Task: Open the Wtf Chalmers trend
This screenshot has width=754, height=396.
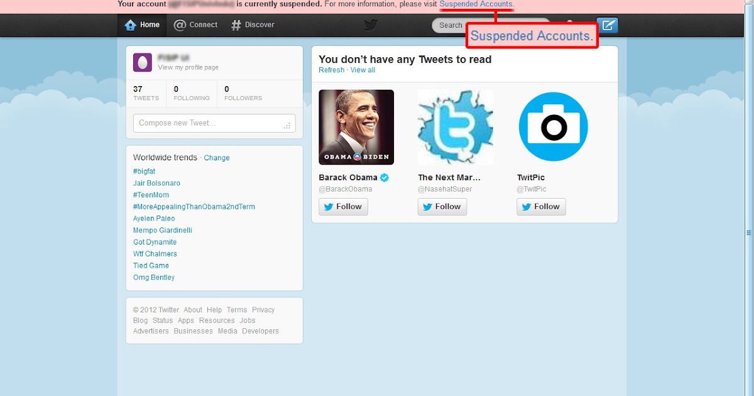Action: pos(155,254)
